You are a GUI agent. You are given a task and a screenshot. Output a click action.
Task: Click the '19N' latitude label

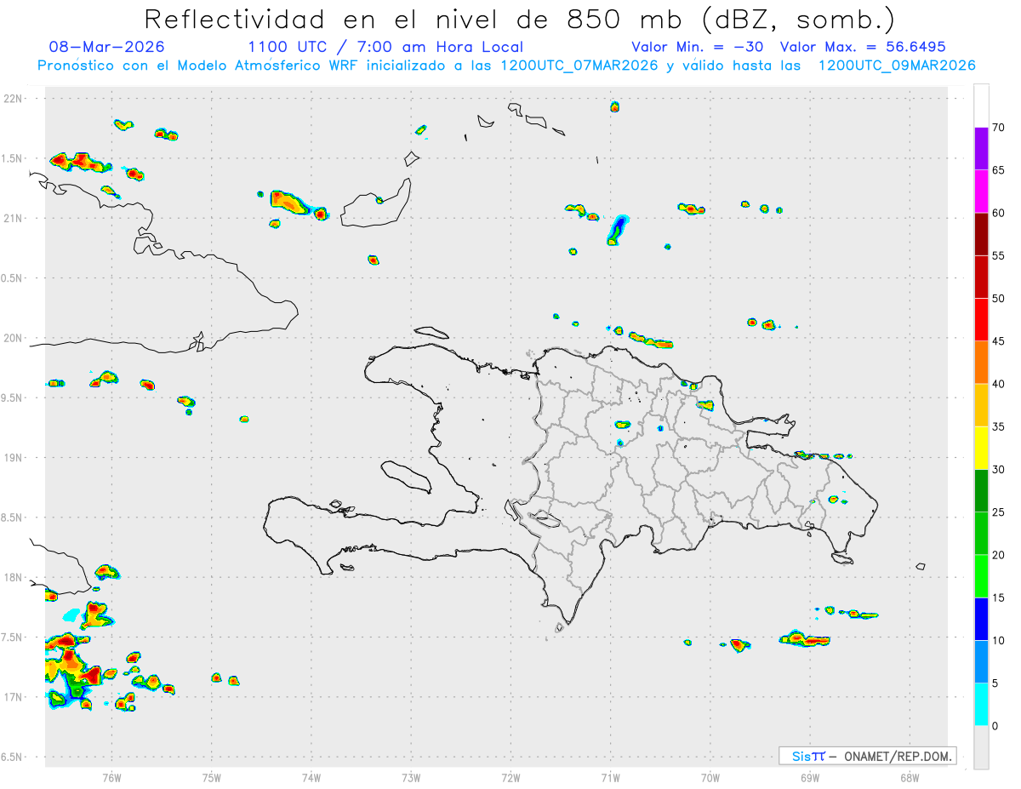coord(13,458)
